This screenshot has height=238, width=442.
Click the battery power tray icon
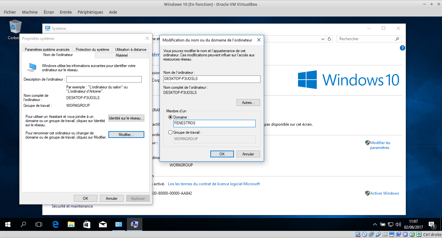point(382,224)
